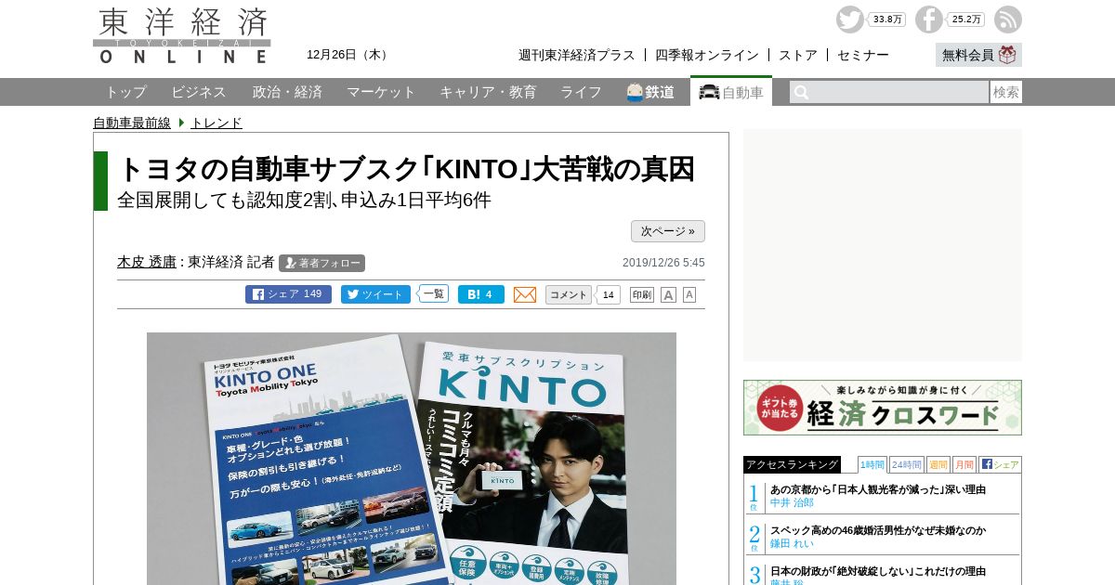Switch ranking to the 月間 tab

964,464
